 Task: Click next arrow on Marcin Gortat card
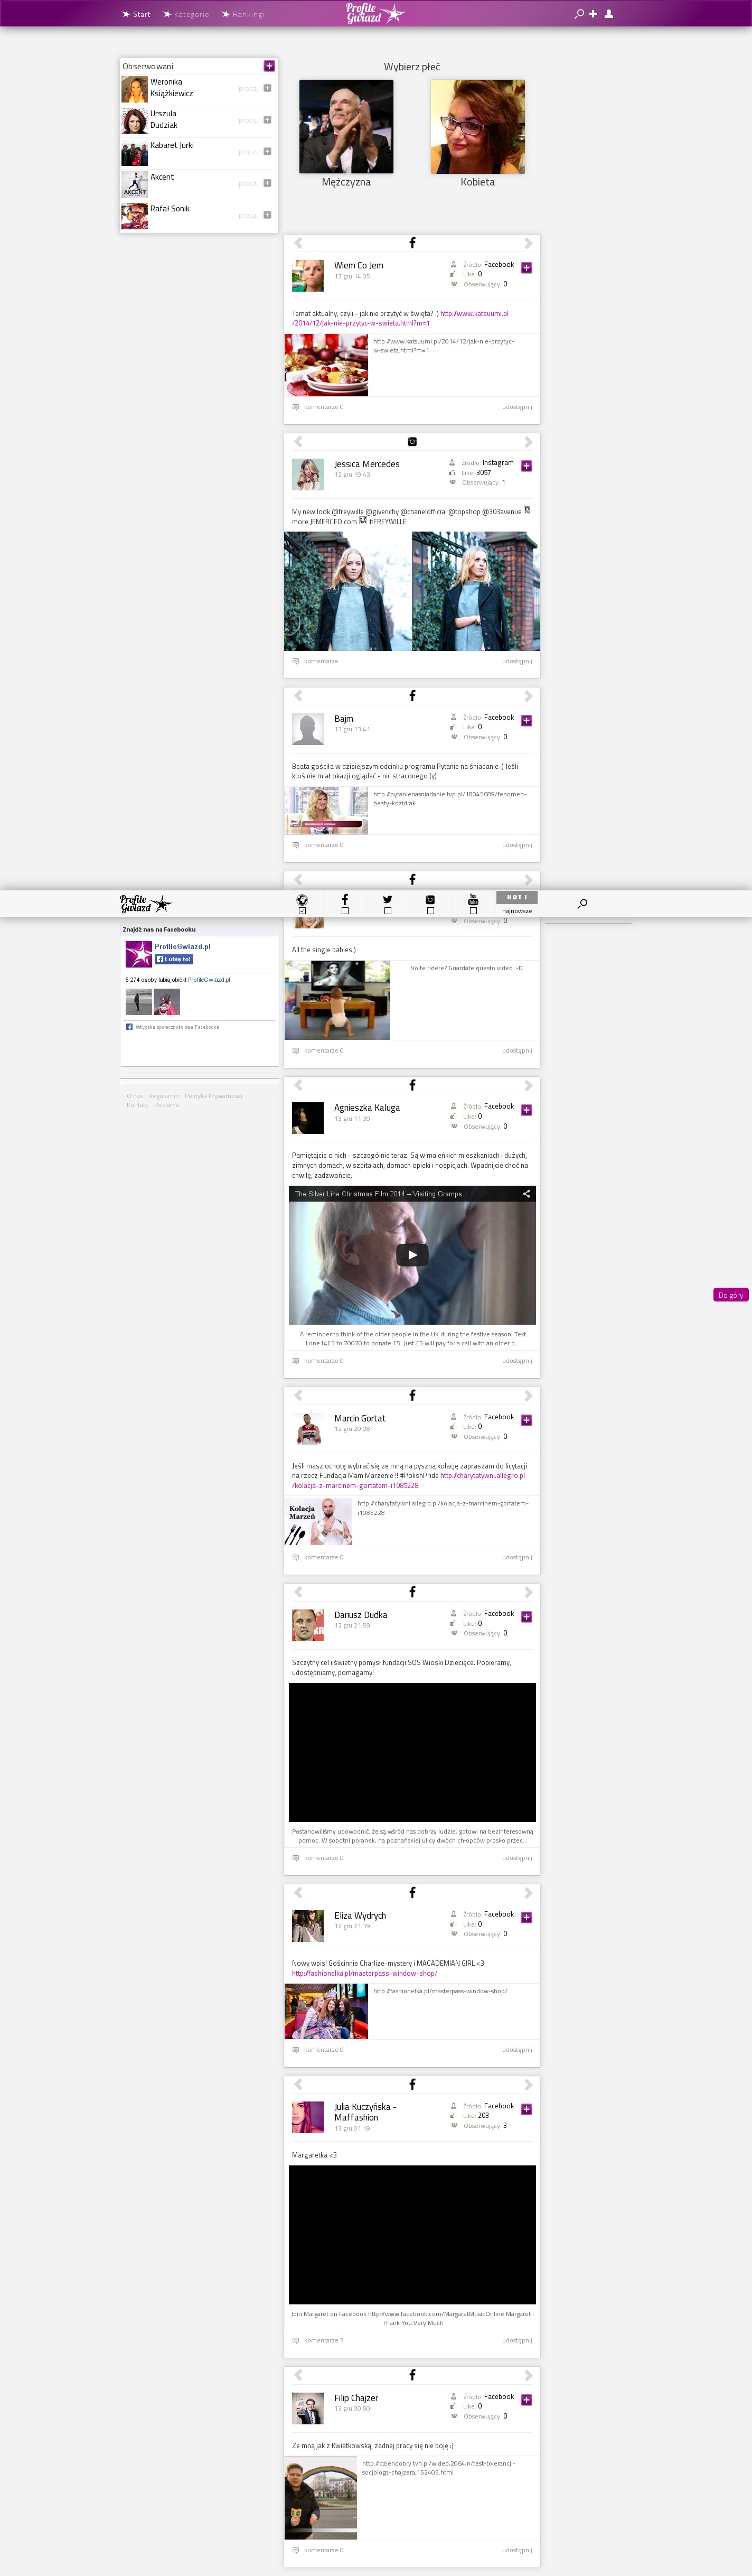[x=528, y=1395]
